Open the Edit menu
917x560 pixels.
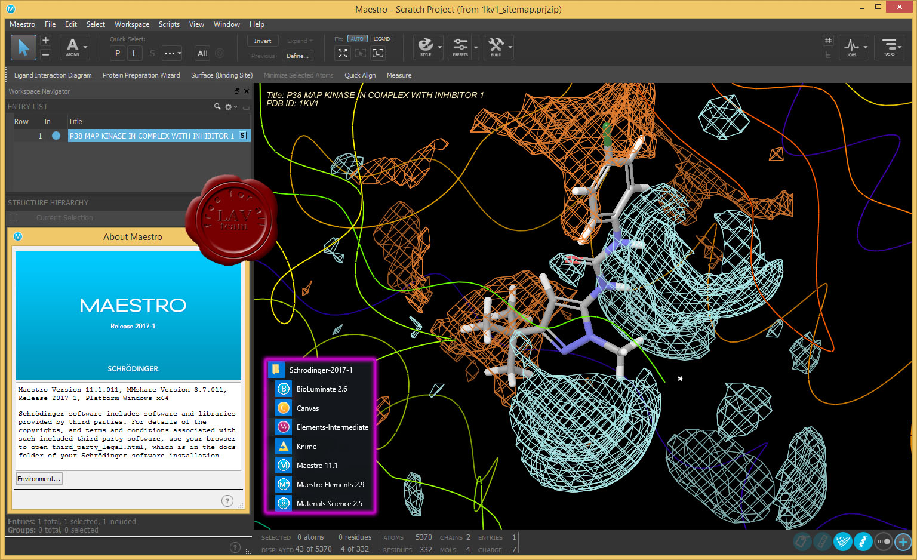click(x=71, y=24)
